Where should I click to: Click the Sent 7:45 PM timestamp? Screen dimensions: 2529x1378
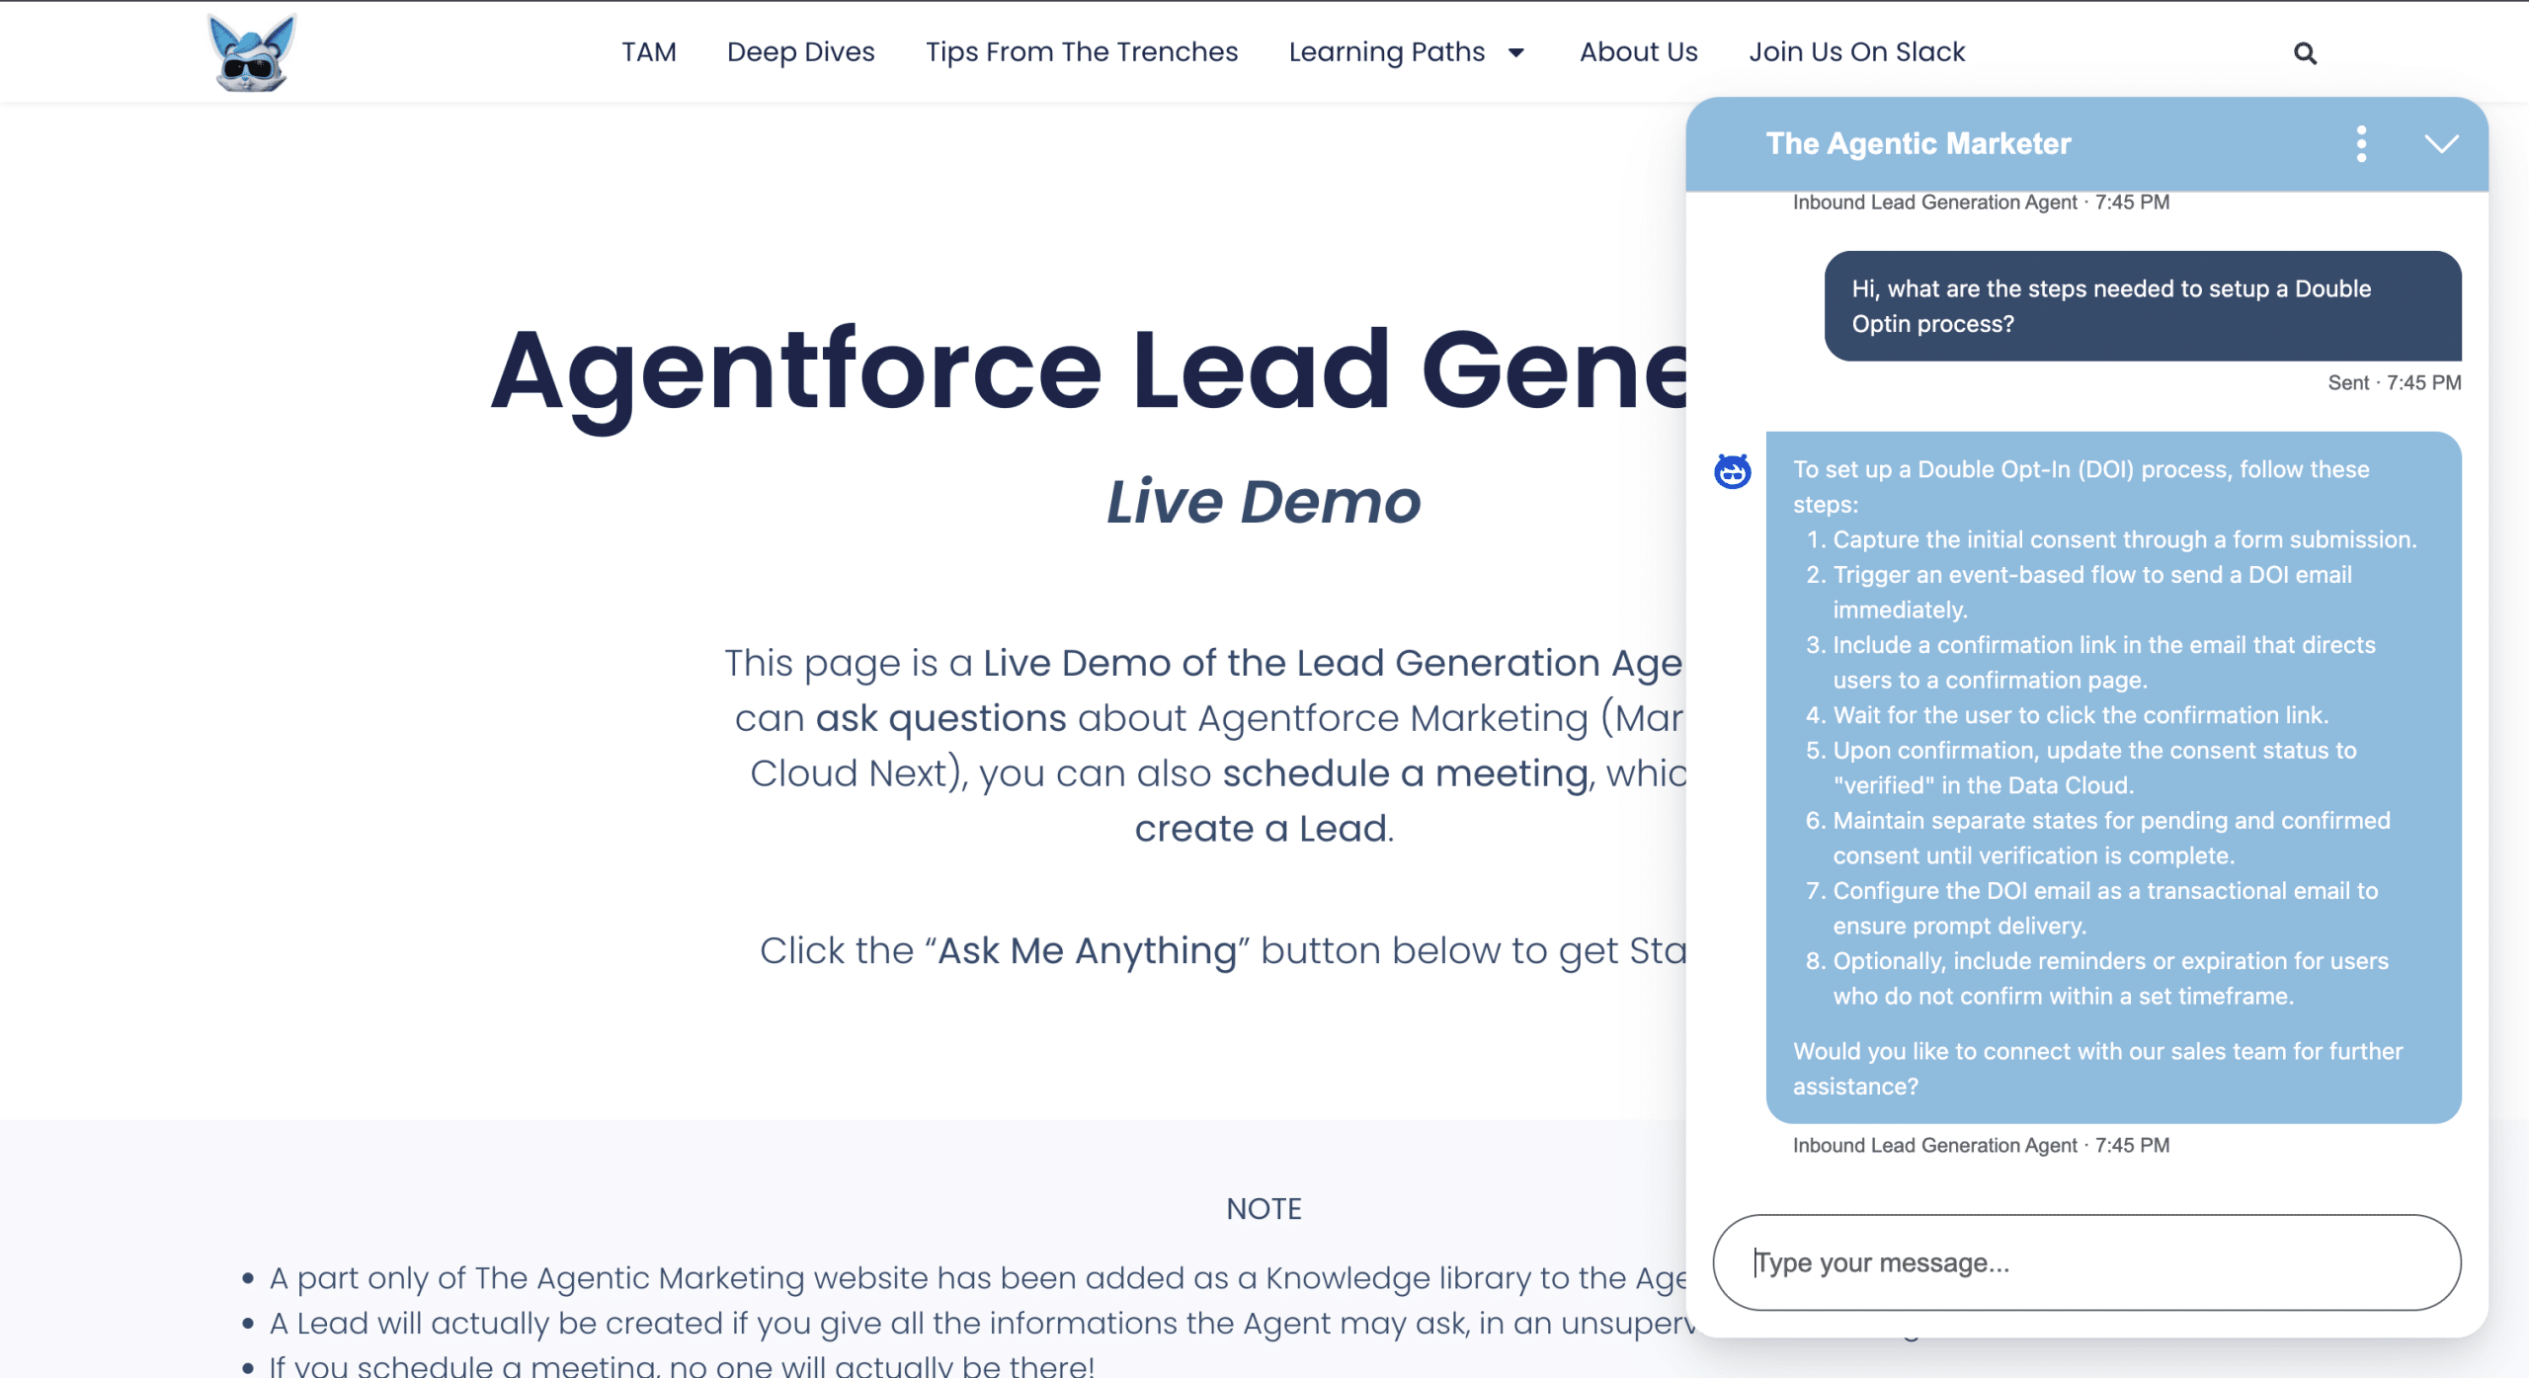point(2394,383)
